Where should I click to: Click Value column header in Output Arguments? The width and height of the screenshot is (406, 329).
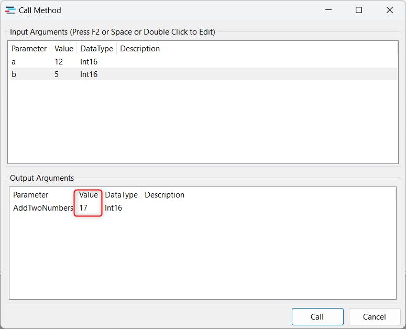click(89, 195)
